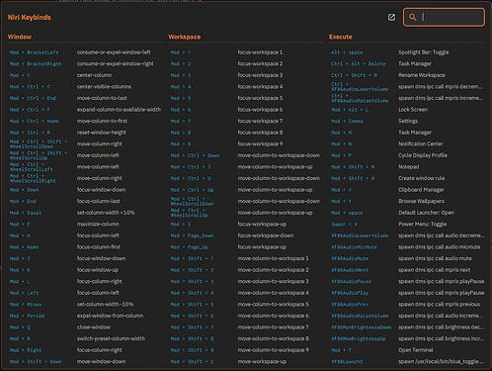
Task: Click the focus-workspace-down Page_Down entry
Action: pos(246,235)
